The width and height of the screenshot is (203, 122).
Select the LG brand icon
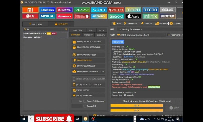[x=30, y=16]
